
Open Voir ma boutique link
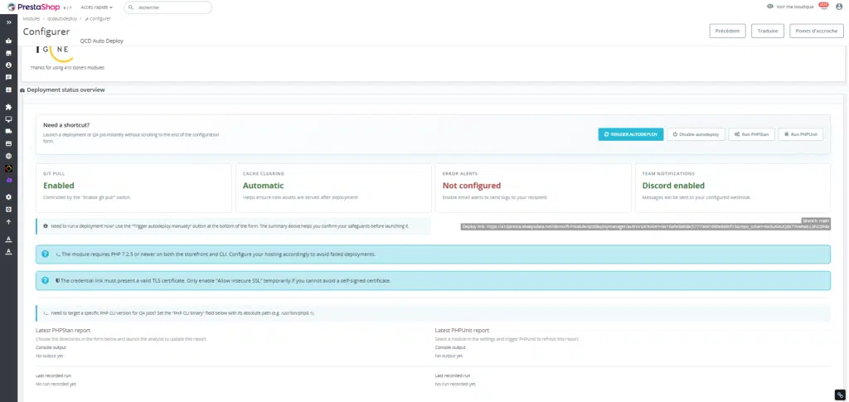[794, 7]
